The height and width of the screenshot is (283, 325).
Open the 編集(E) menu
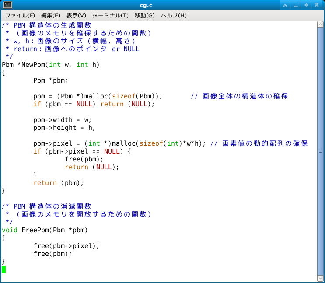tap(51, 15)
